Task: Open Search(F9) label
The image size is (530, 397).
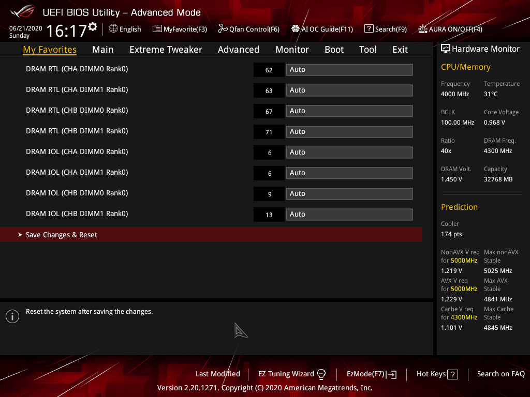Action: point(391,29)
